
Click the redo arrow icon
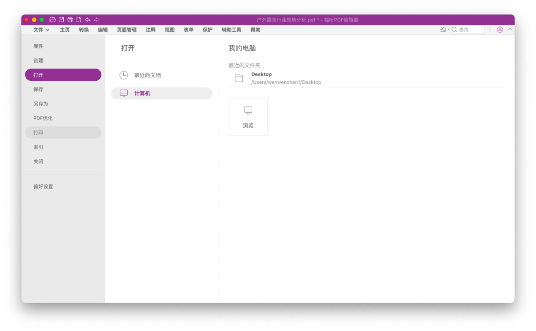(x=97, y=20)
